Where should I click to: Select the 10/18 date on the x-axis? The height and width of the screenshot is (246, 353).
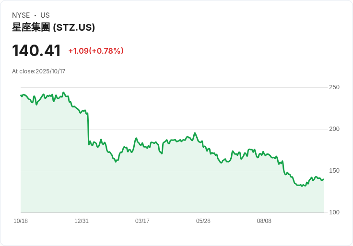click(21, 221)
